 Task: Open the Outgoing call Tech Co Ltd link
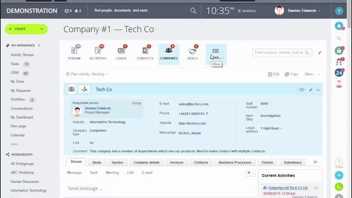coord(288,188)
